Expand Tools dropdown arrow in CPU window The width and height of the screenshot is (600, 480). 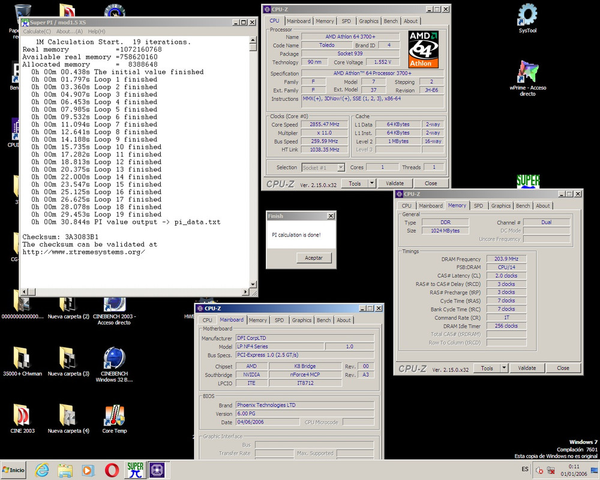click(371, 184)
